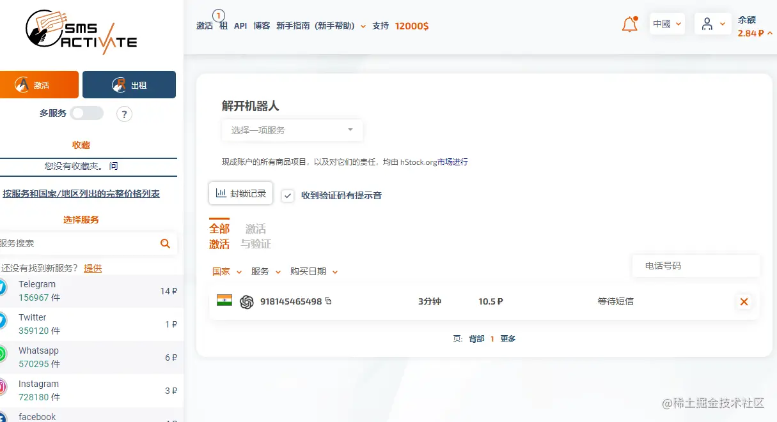Select the Twitter service row

pyautogui.click(x=89, y=324)
